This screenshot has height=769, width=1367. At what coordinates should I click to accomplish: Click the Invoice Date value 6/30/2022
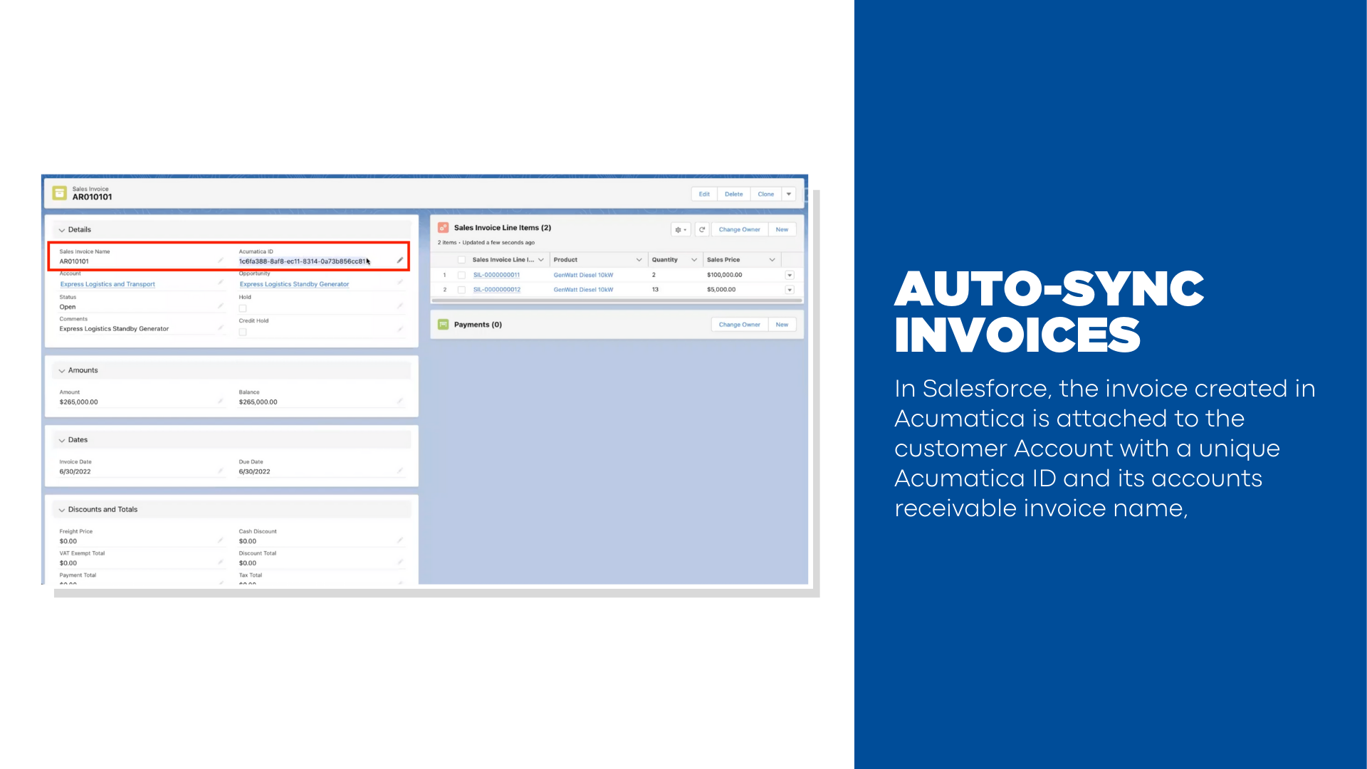click(75, 471)
